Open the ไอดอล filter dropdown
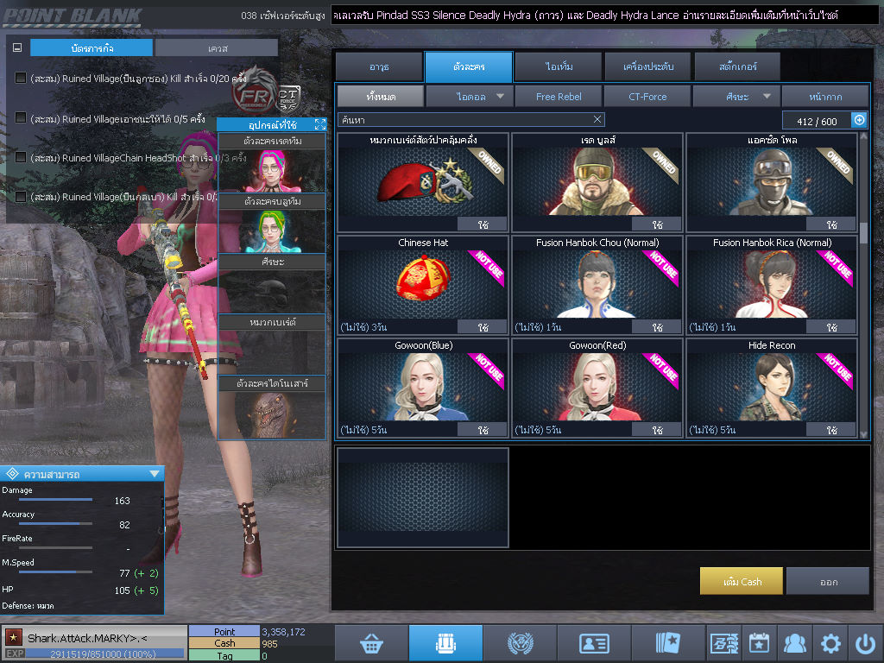 click(470, 97)
